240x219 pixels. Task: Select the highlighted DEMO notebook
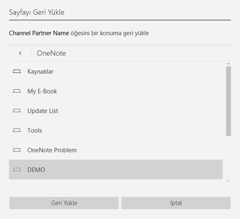116,169
